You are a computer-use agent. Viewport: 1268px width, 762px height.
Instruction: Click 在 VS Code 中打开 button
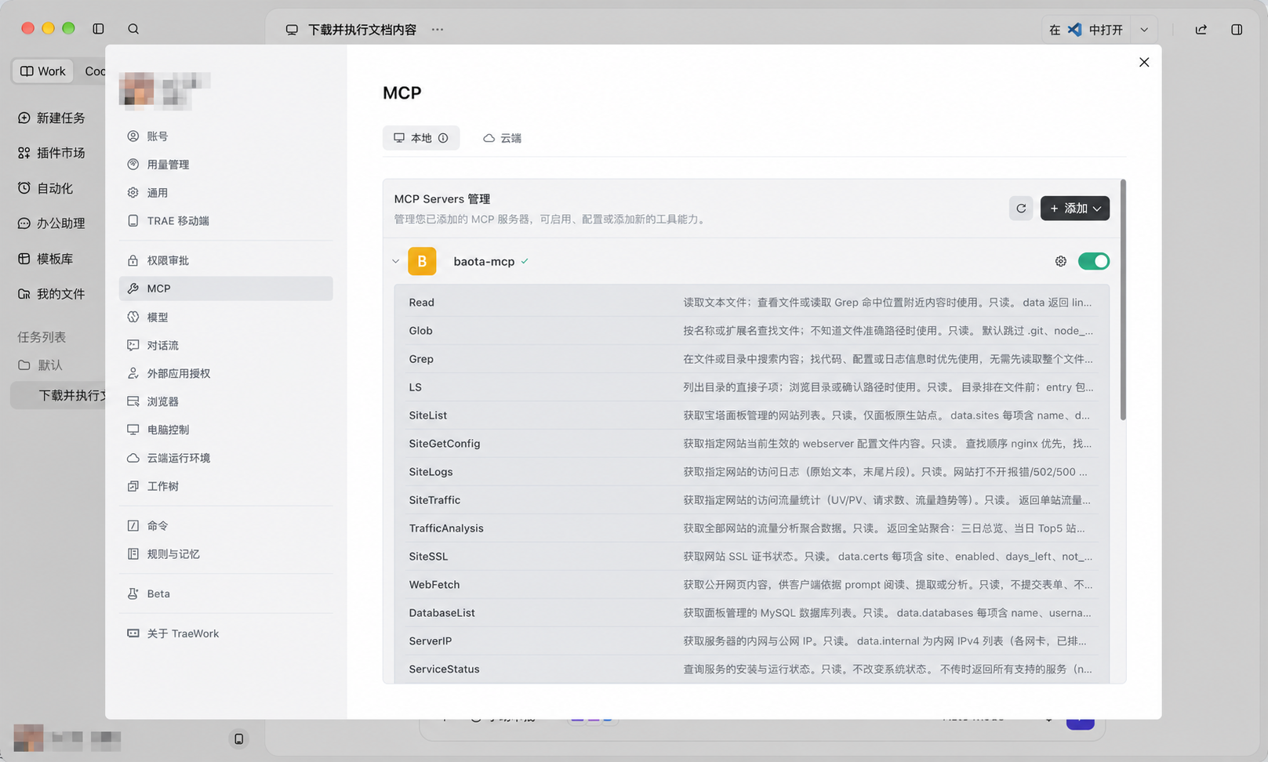tap(1087, 30)
